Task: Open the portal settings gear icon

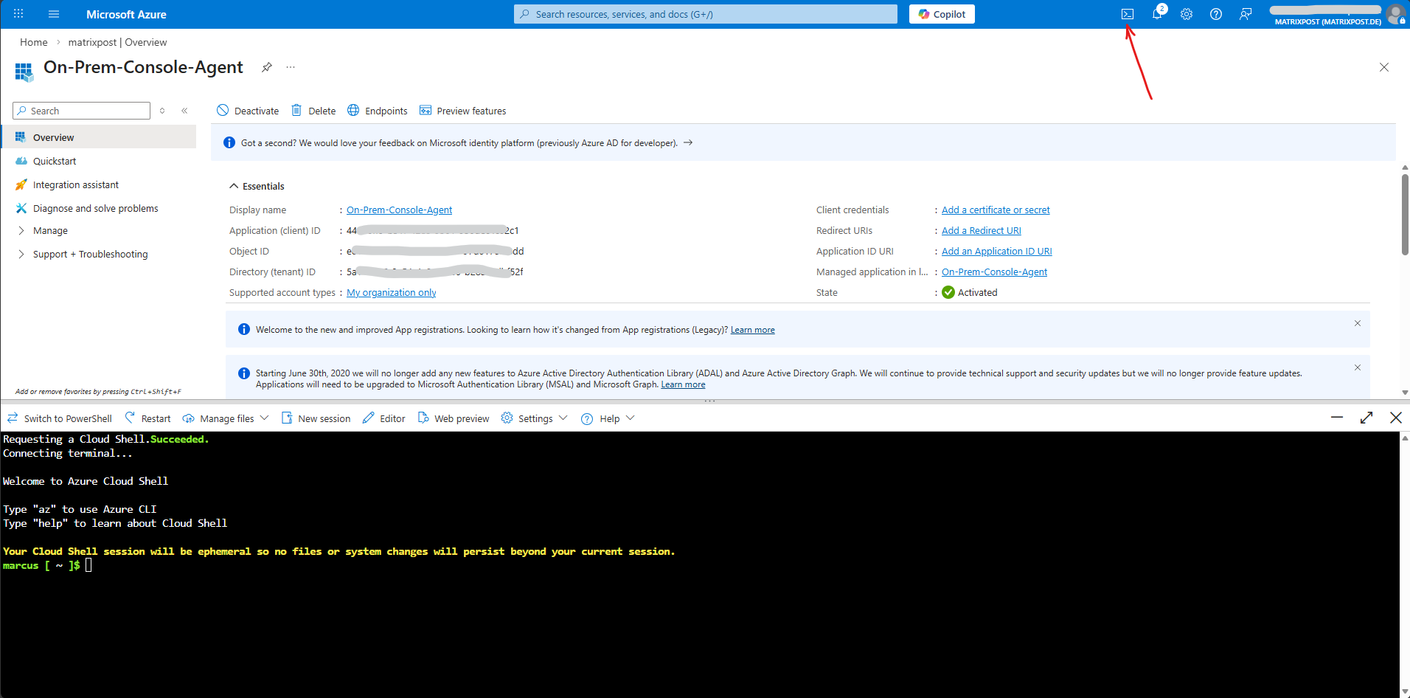Action: tap(1187, 14)
